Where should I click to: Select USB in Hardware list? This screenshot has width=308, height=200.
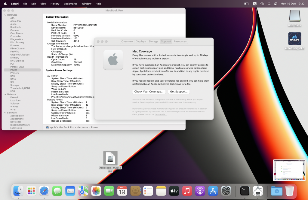[13, 91]
